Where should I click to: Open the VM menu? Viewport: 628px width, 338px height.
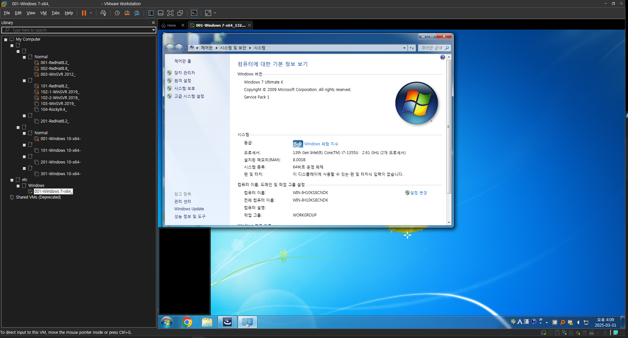(x=43, y=13)
